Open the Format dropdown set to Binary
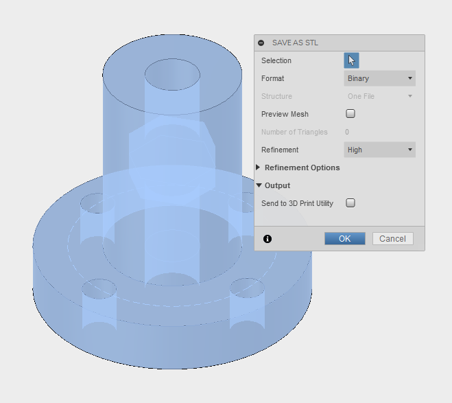This screenshot has height=403, width=452. click(x=379, y=78)
